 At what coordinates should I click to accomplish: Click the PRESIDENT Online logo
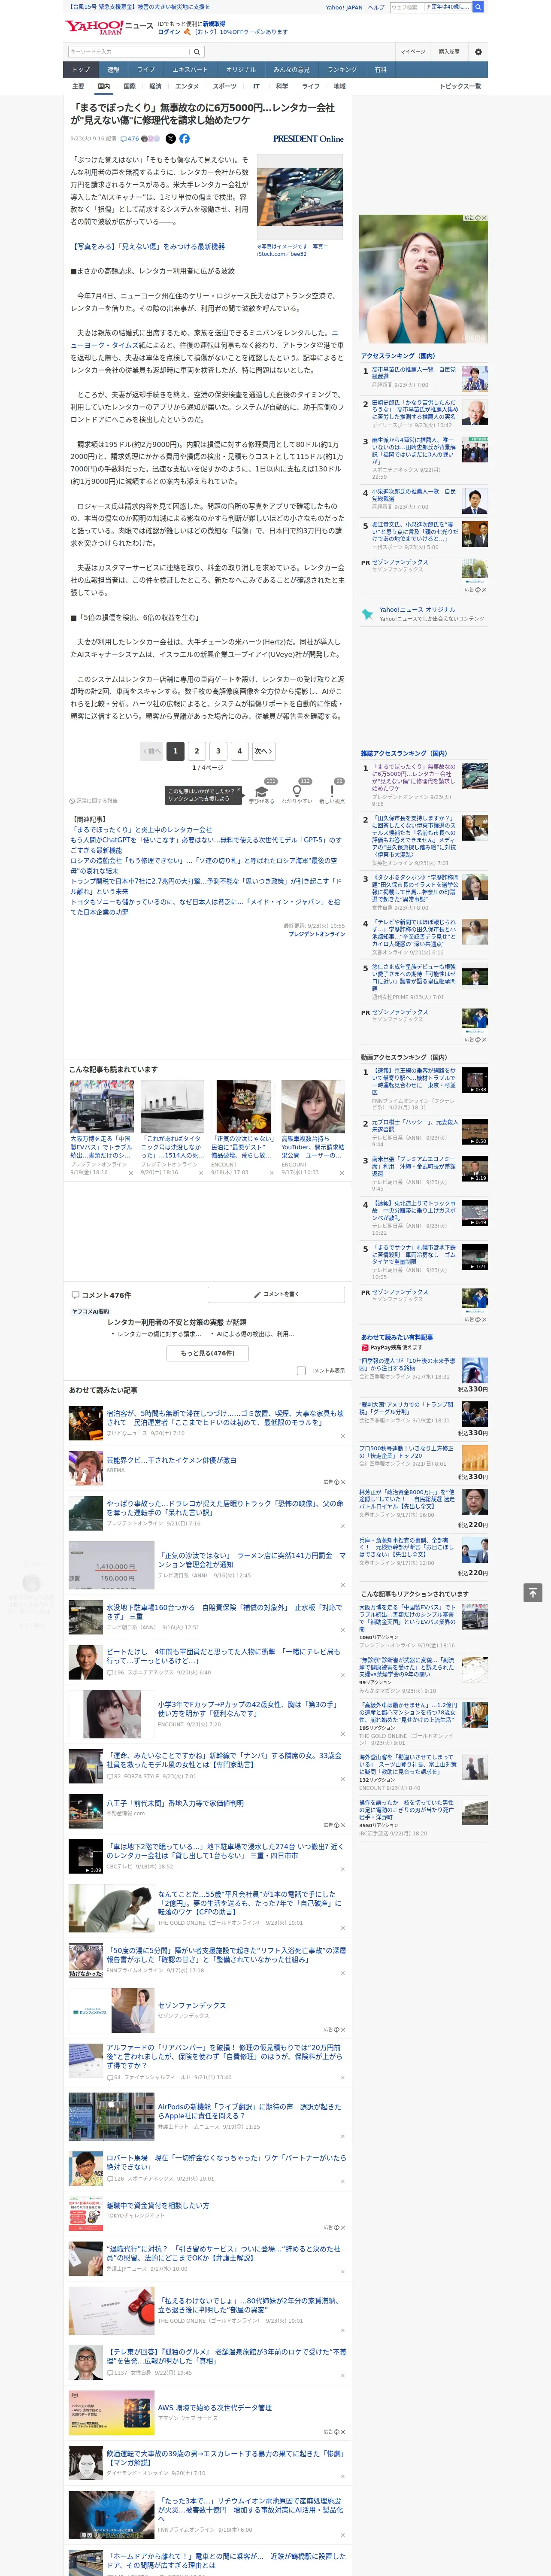(308, 139)
